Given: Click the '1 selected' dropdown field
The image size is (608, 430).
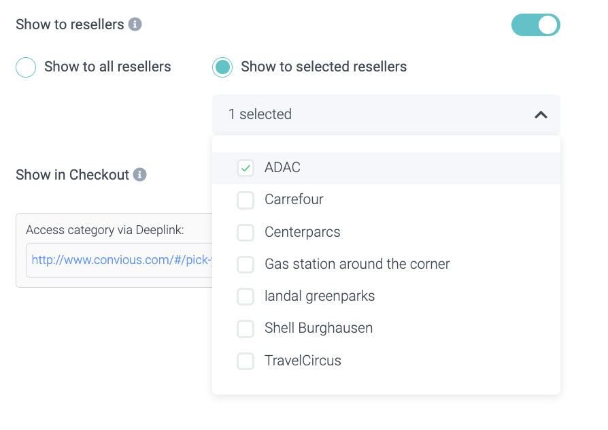Looking at the screenshot, I should 374,114.
